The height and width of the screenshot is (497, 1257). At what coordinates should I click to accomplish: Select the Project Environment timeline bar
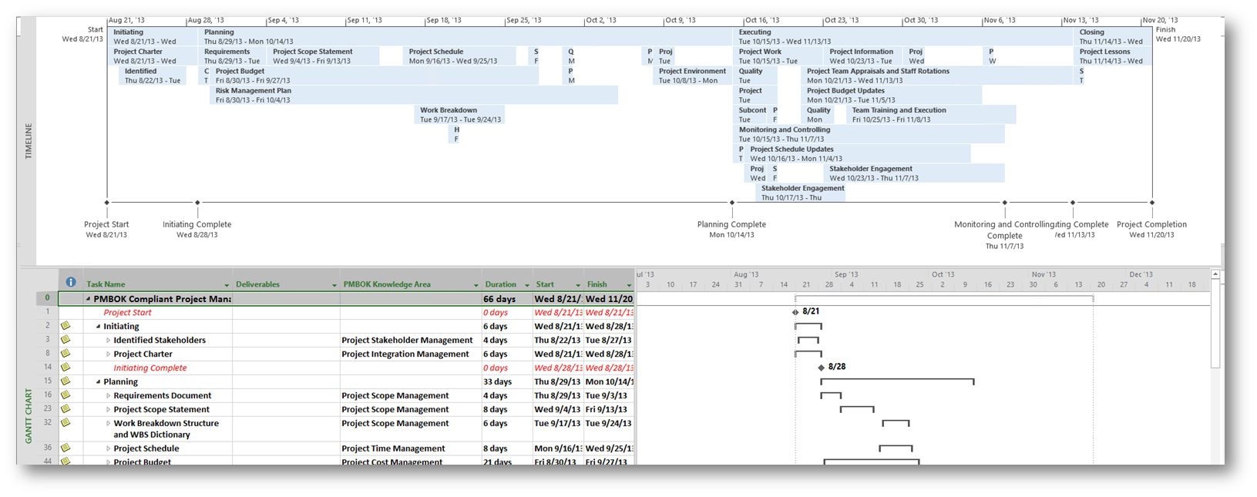pos(692,76)
